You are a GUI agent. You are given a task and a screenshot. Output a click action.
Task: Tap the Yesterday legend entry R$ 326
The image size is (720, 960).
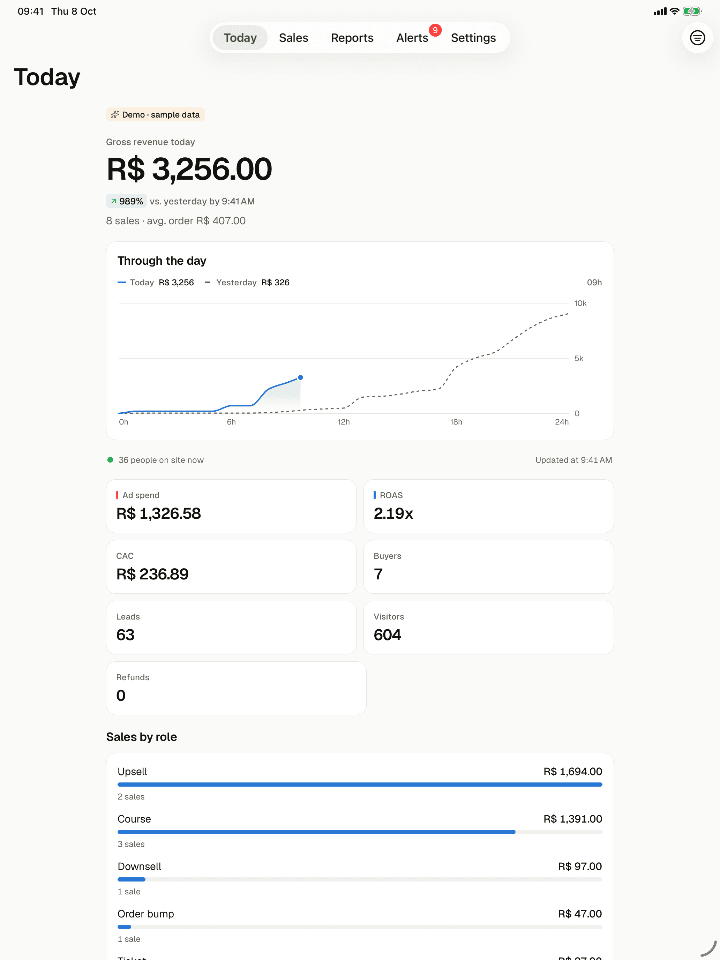(x=247, y=283)
